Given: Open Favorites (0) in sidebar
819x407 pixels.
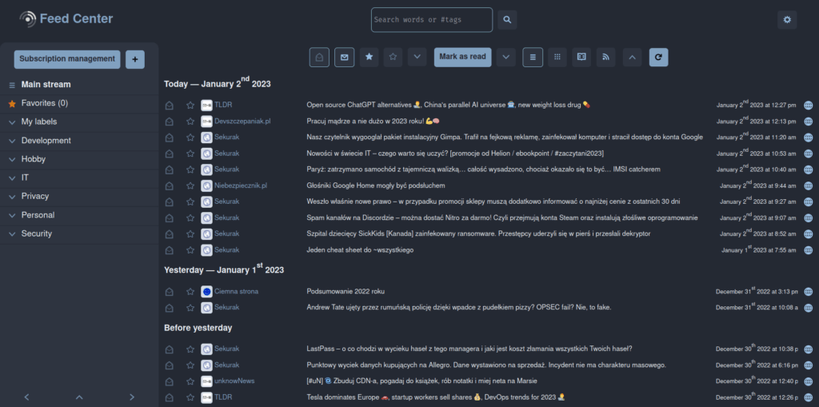Looking at the screenshot, I should (45, 103).
